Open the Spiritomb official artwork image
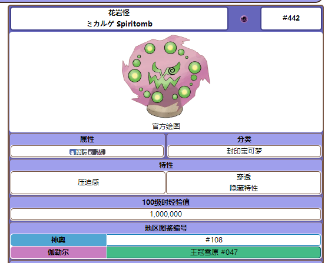Viewport: 328px width, 263px height. (x=166, y=76)
